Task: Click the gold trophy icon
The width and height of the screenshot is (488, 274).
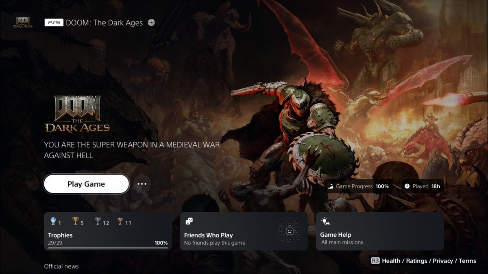Action: 75,221
